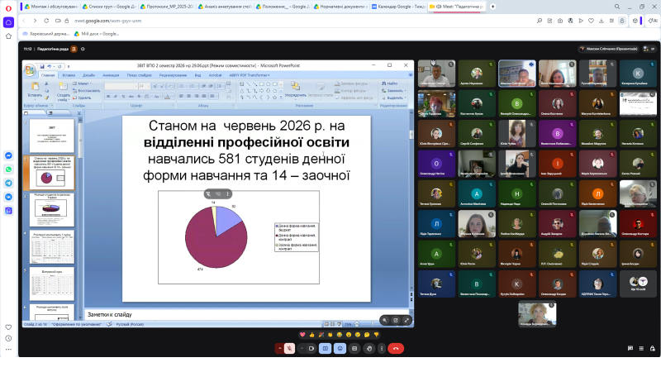The width and height of the screenshot is (661, 372).
Task: Expand camera video settings arrow
Action: (302, 348)
